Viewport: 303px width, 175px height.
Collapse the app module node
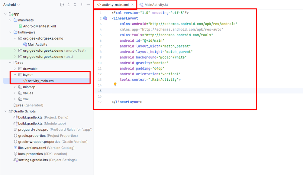point(5,14)
